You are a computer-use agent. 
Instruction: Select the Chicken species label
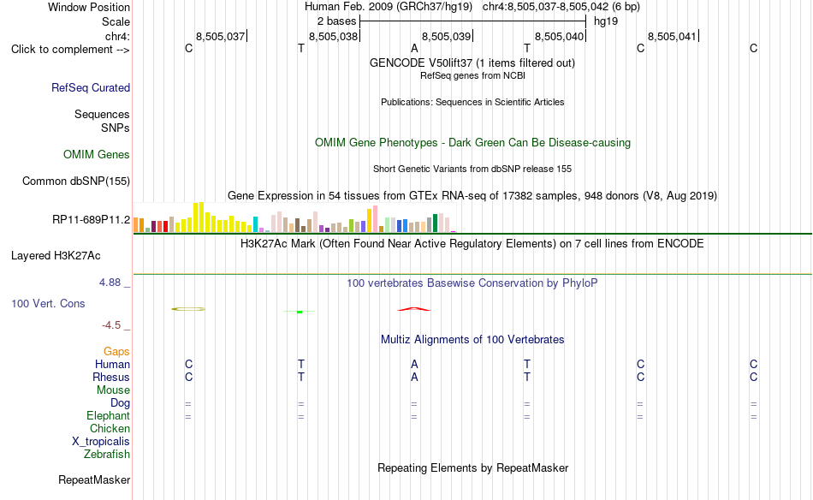pyautogui.click(x=110, y=428)
